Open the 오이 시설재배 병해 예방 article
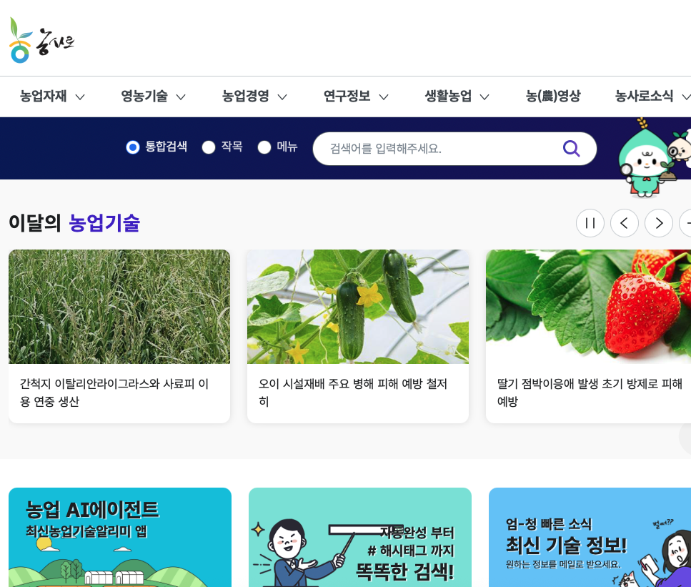This screenshot has width=691, height=587. 358,336
